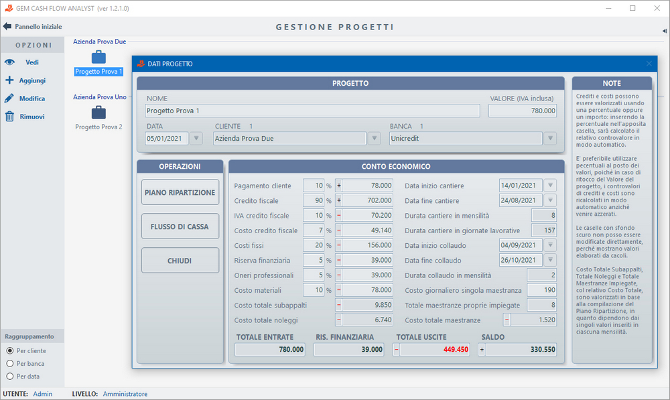Viewport: 670px width, 400px height.
Task: Open the Piano Ripartizione operation
Action: click(x=180, y=192)
